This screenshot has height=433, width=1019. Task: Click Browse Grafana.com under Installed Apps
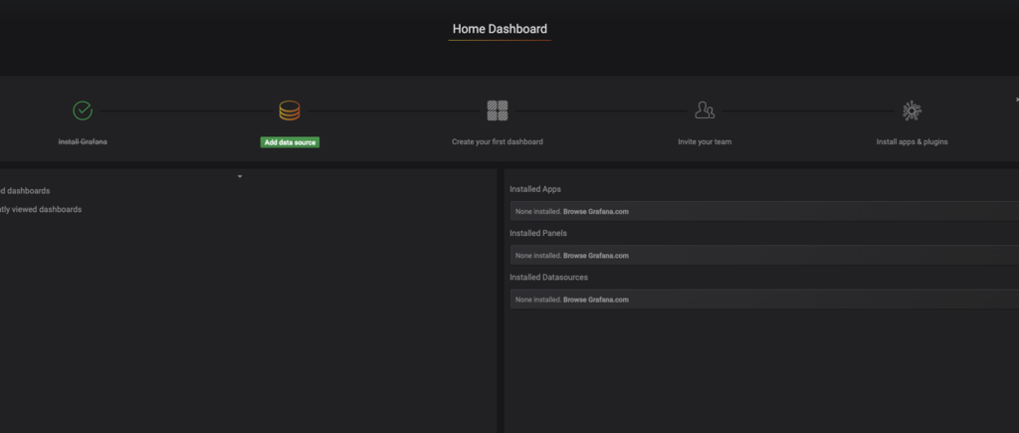tap(596, 211)
